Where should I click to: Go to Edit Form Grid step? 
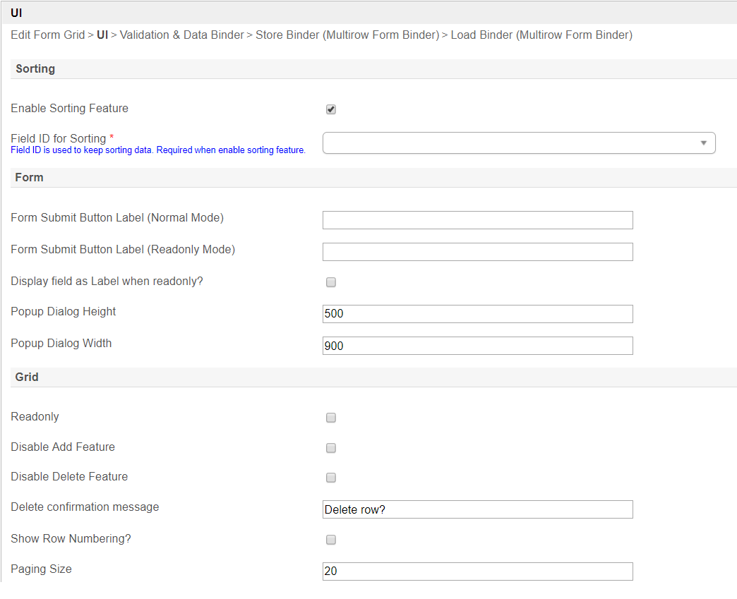(x=47, y=35)
